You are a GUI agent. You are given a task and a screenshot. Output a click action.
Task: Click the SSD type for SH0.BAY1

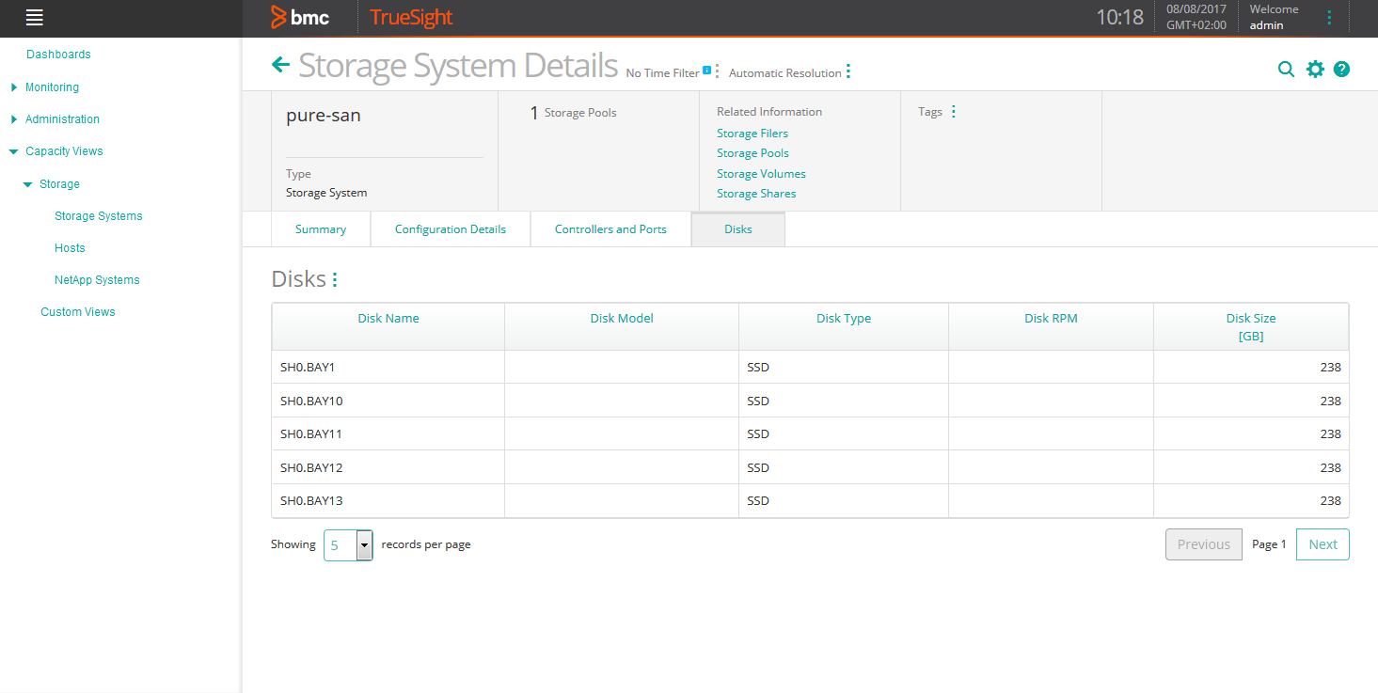tap(758, 368)
